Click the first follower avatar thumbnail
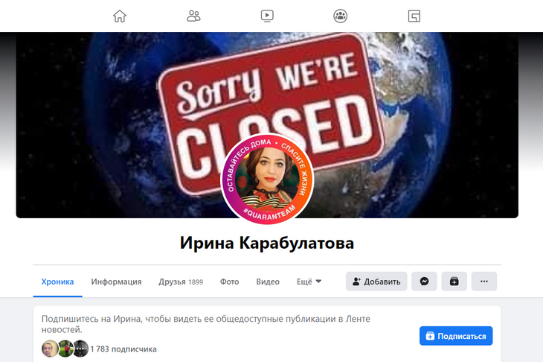The height and width of the screenshot is (362, 543). 50,349
